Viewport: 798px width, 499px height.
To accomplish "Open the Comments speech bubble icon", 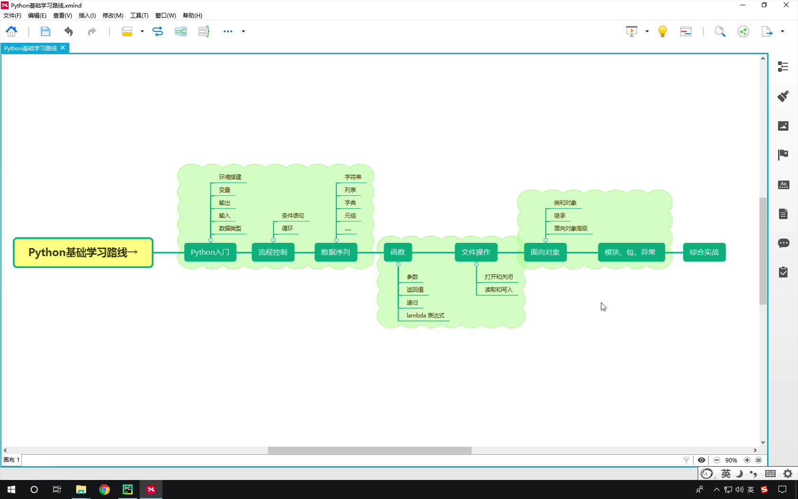I will [783, 243].
